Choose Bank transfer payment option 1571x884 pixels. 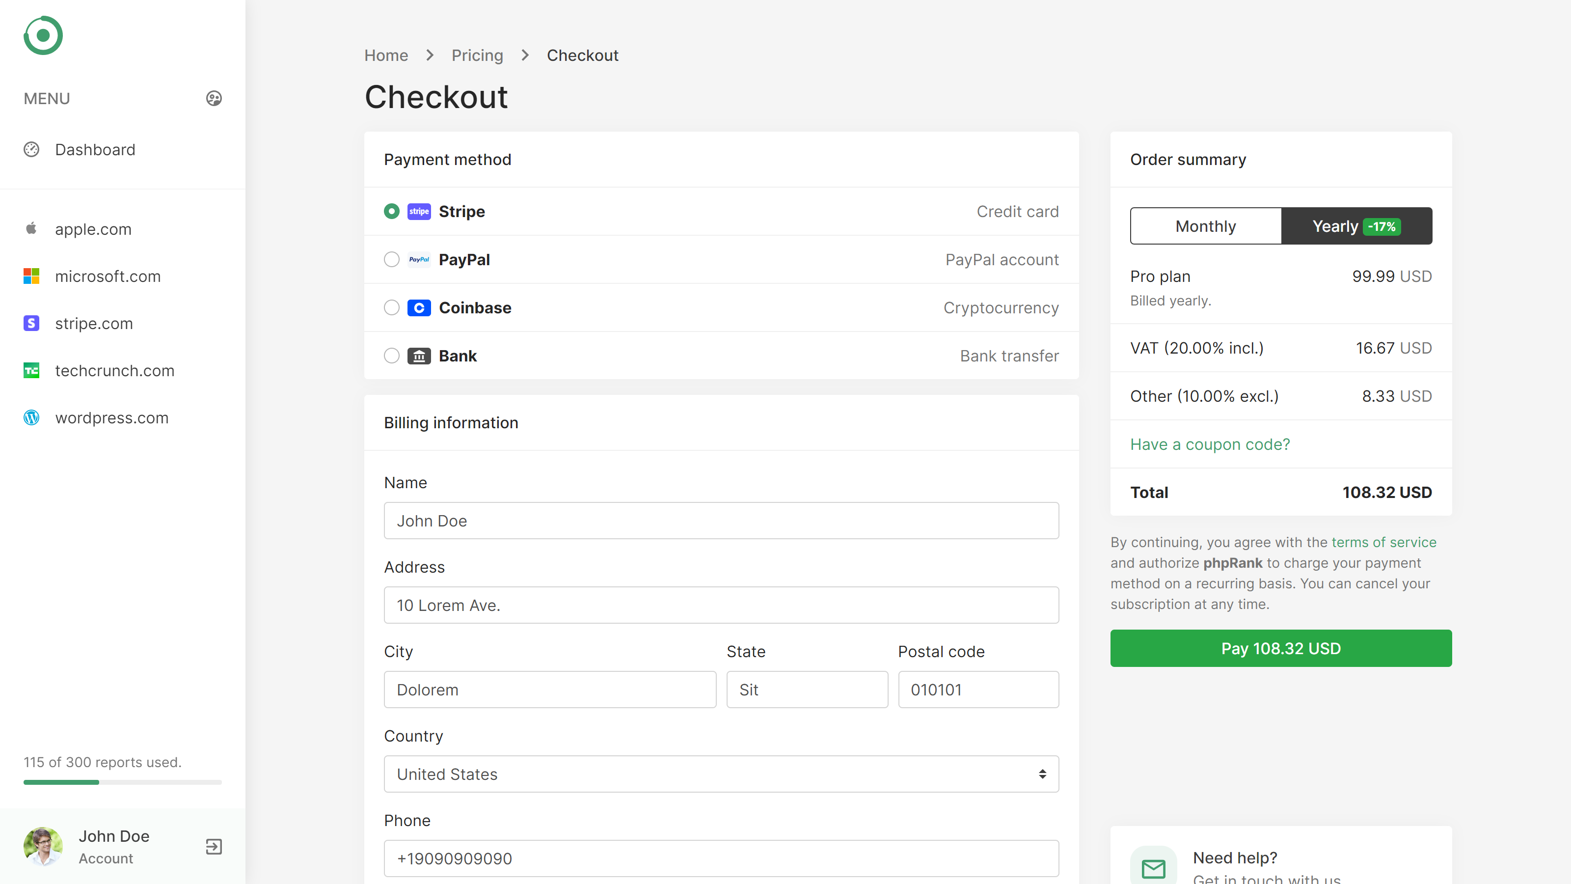(x=392, y=356)
